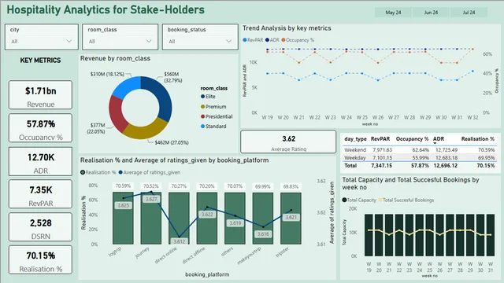Click the Occupancy % legend marker in trend chart

(x=283, y=40)
